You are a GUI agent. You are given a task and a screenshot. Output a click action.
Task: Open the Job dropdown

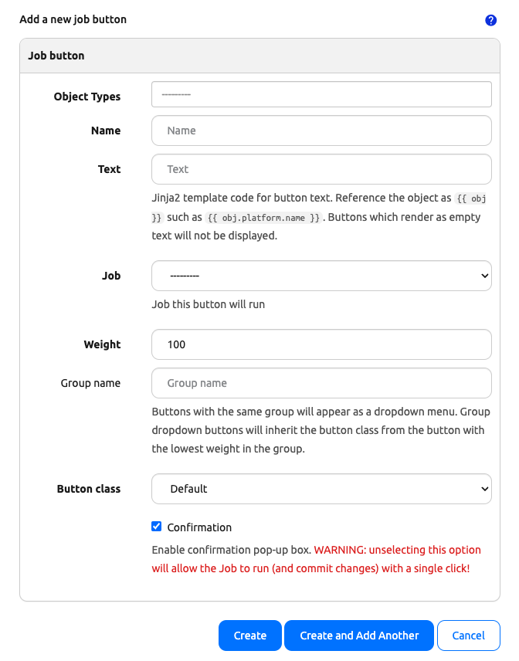[321, 275]
